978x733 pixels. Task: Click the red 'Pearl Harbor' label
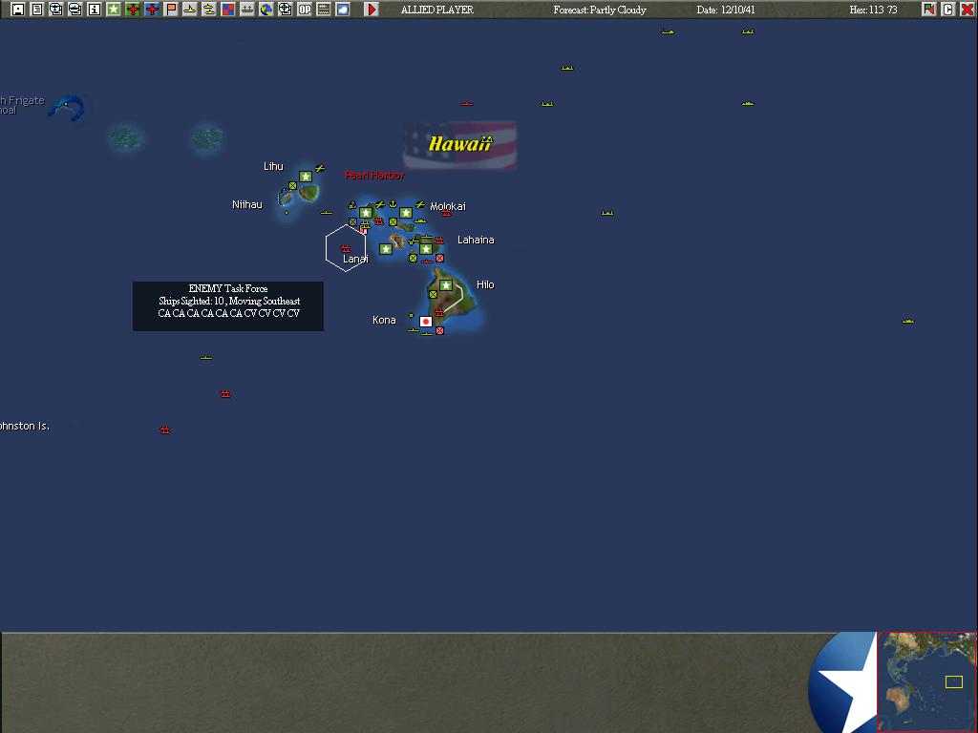pyautogui.click(x=374, y=176)
